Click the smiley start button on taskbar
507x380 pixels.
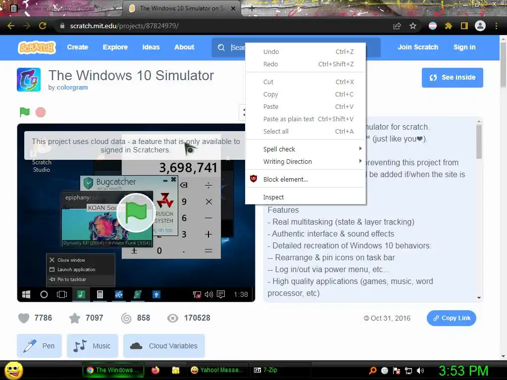14,370
